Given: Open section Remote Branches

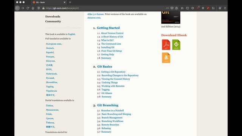Looking at the screenshot, I should (x=110, y=125).
